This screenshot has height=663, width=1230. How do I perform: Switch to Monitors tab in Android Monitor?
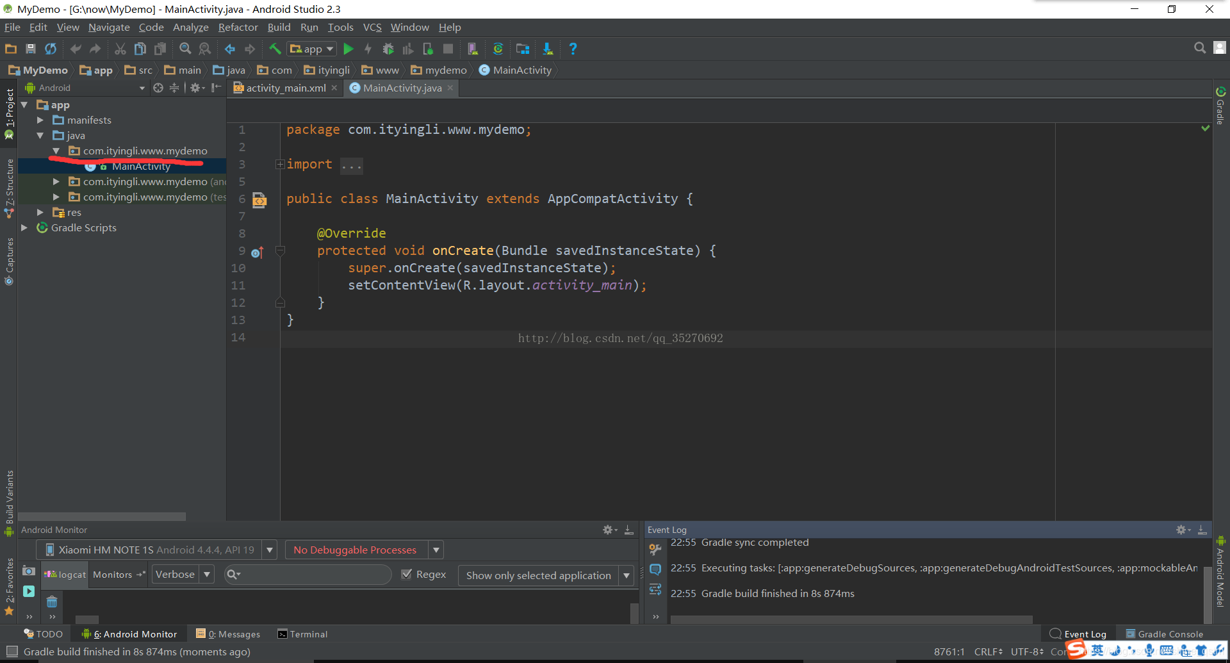(119, 575)
